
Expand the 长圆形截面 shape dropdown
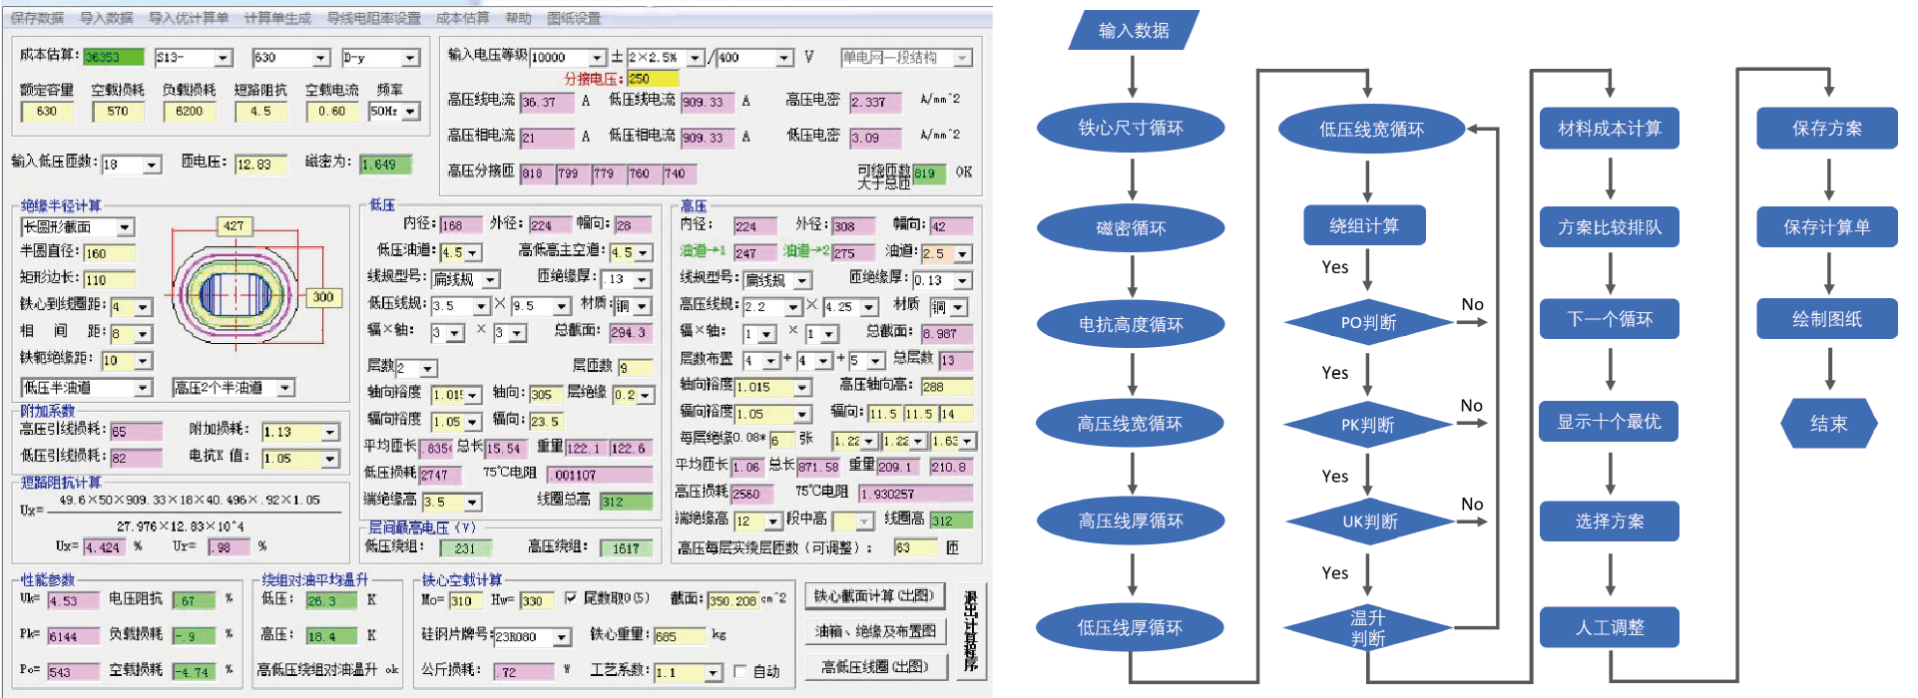[125, 227]
